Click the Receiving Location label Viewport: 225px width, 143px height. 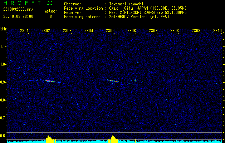tap(83, 8)
